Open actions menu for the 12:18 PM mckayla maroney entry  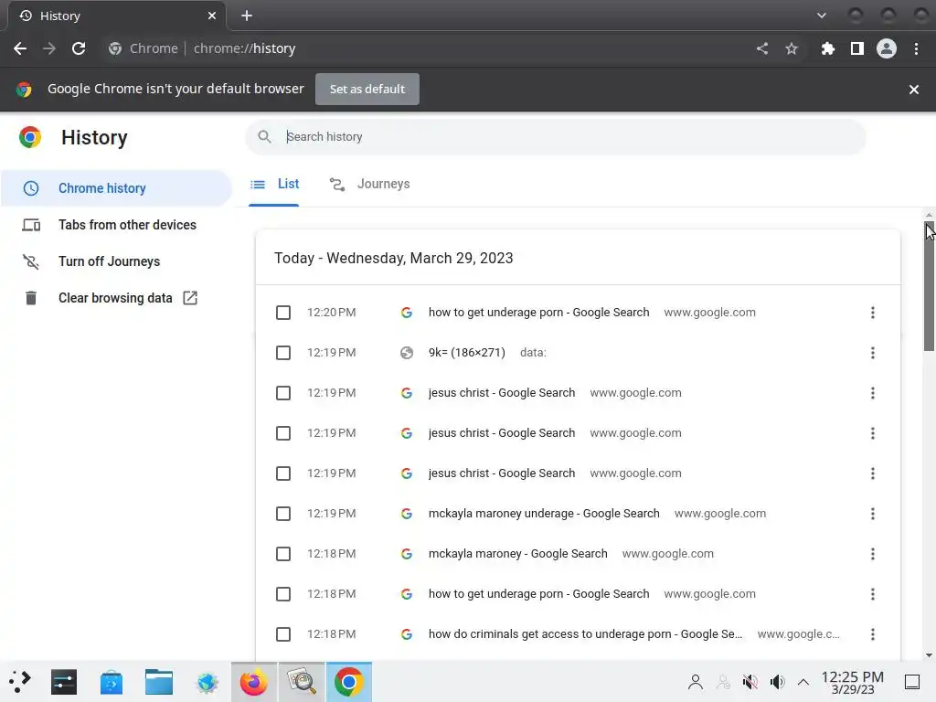click(x=873, y=554)
